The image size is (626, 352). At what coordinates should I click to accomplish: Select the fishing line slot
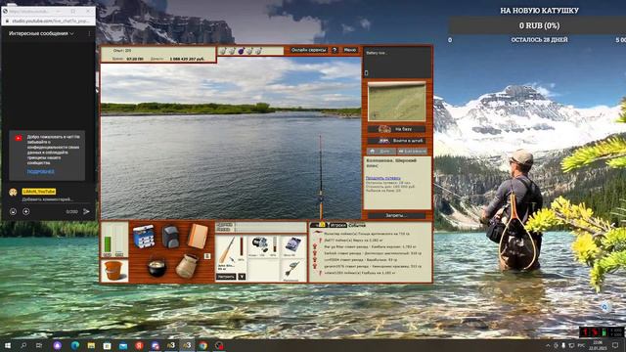coord(293,245)
